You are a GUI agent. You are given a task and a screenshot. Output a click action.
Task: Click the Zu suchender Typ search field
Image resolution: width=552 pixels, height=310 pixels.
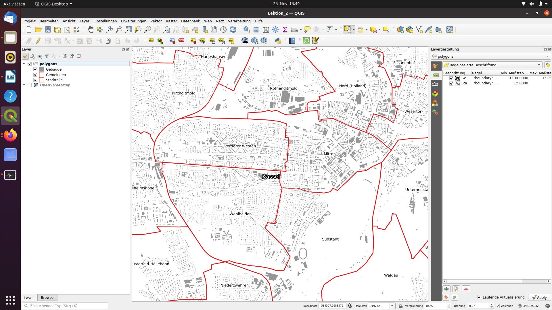(x=65, y=306)
